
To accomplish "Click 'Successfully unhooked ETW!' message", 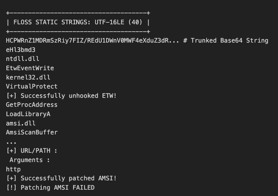I will click(x=68, y=96).
